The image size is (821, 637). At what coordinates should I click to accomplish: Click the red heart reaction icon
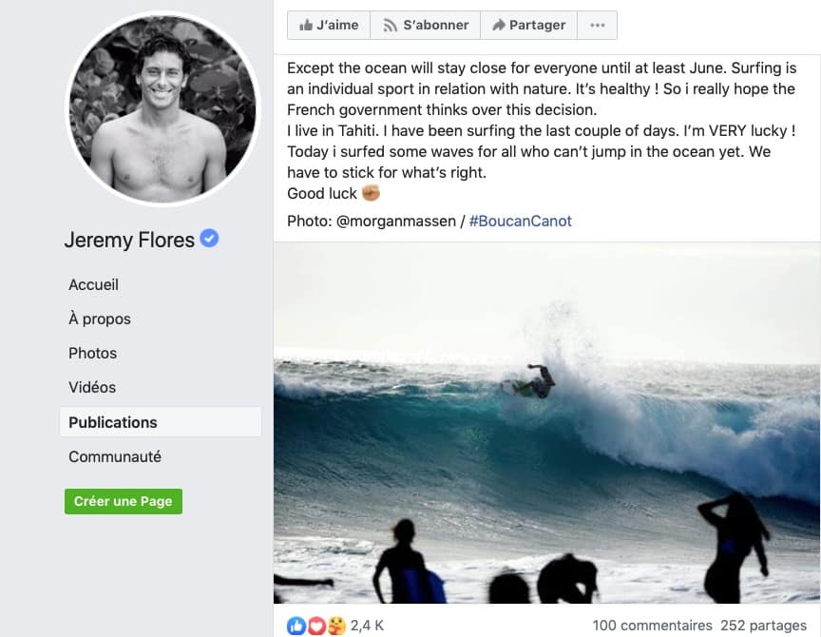coord(316,626)
